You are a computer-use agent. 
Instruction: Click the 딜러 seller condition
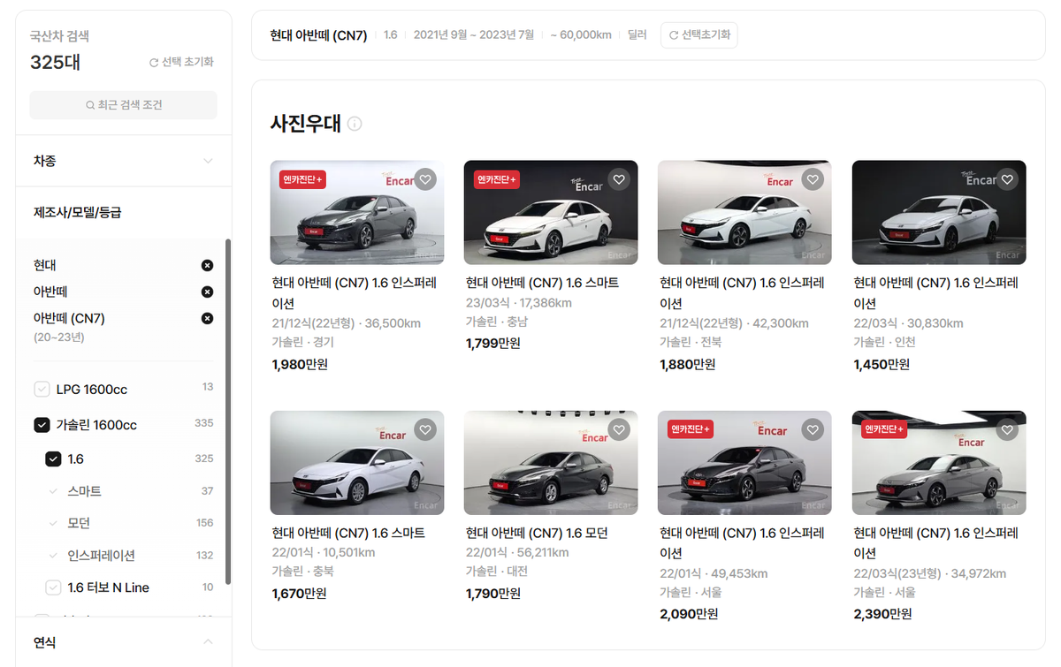637,35
